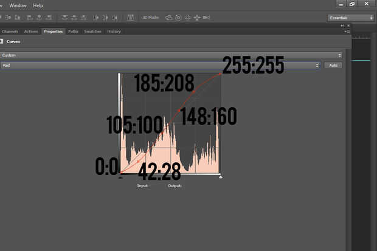This screenshot has height=251, width=377.
Task: Align horizontal centers of layers
Action: tap(39, 17)
